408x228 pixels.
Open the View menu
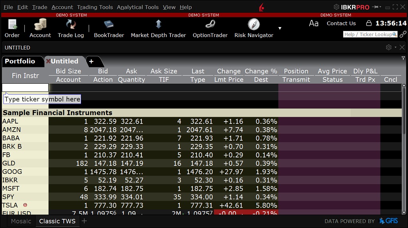pyautogui.click(x=169, y=7)
